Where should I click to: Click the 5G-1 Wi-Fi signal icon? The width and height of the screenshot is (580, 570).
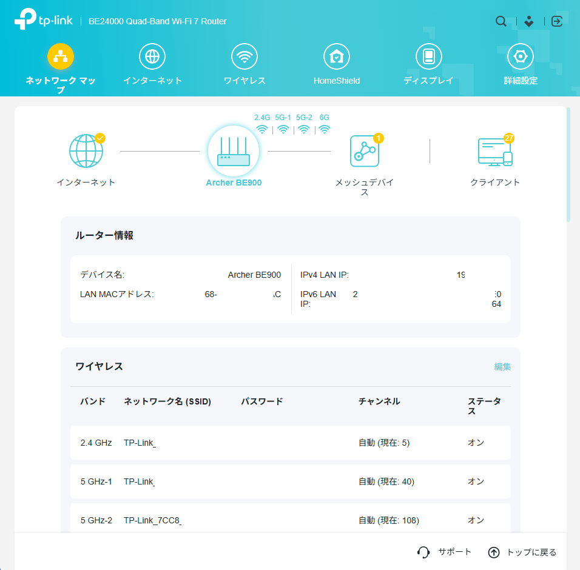click(283, 129)
